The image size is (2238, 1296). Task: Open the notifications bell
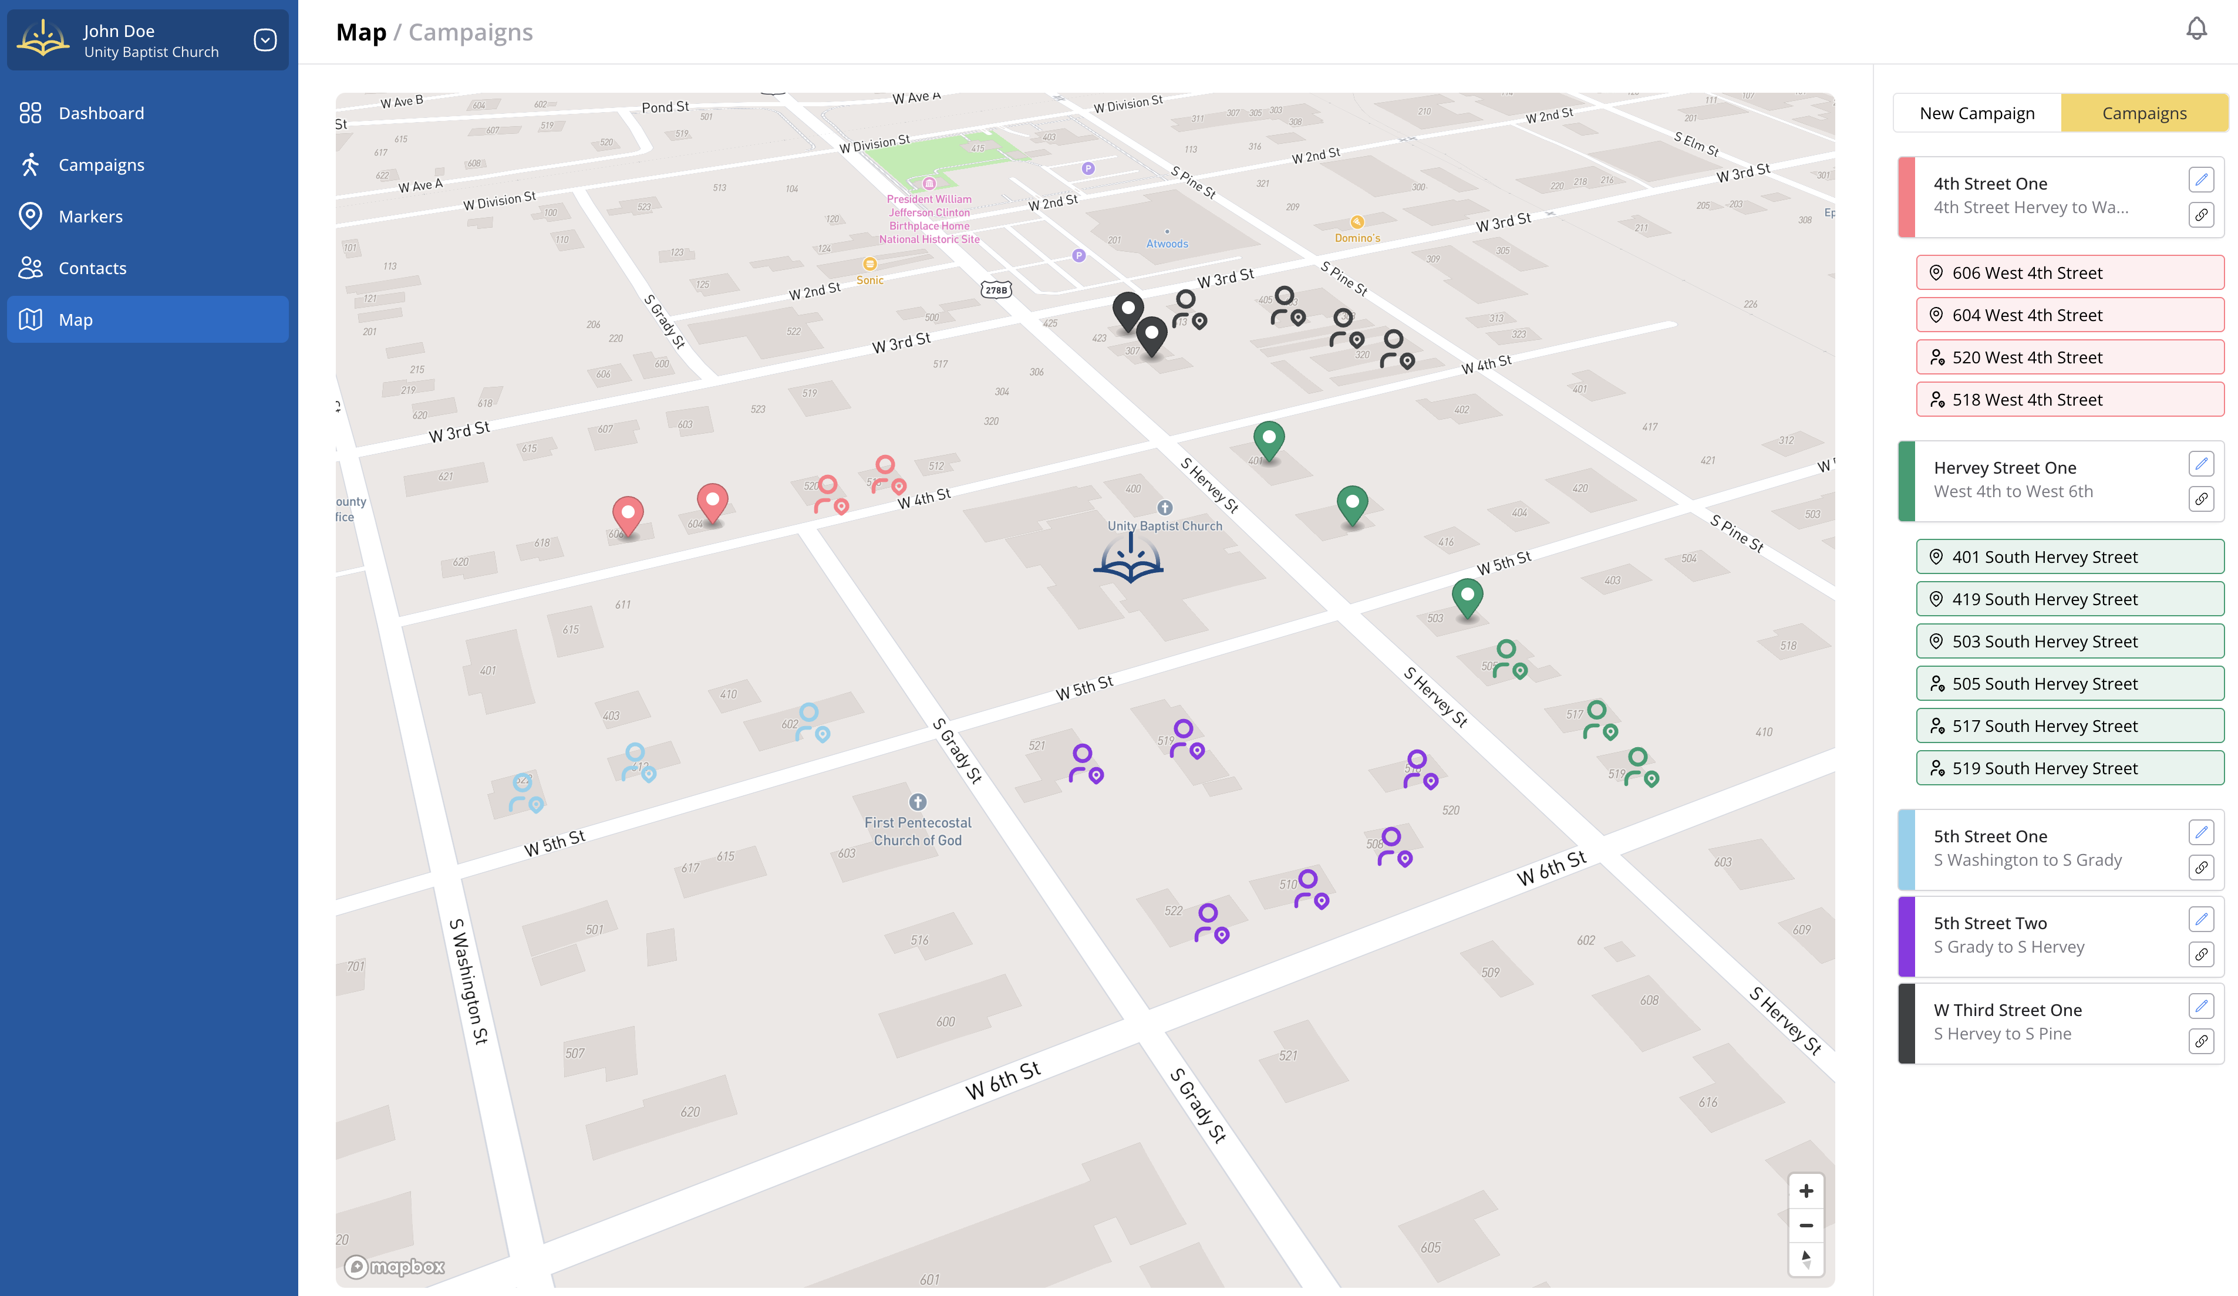point(2195,29)
